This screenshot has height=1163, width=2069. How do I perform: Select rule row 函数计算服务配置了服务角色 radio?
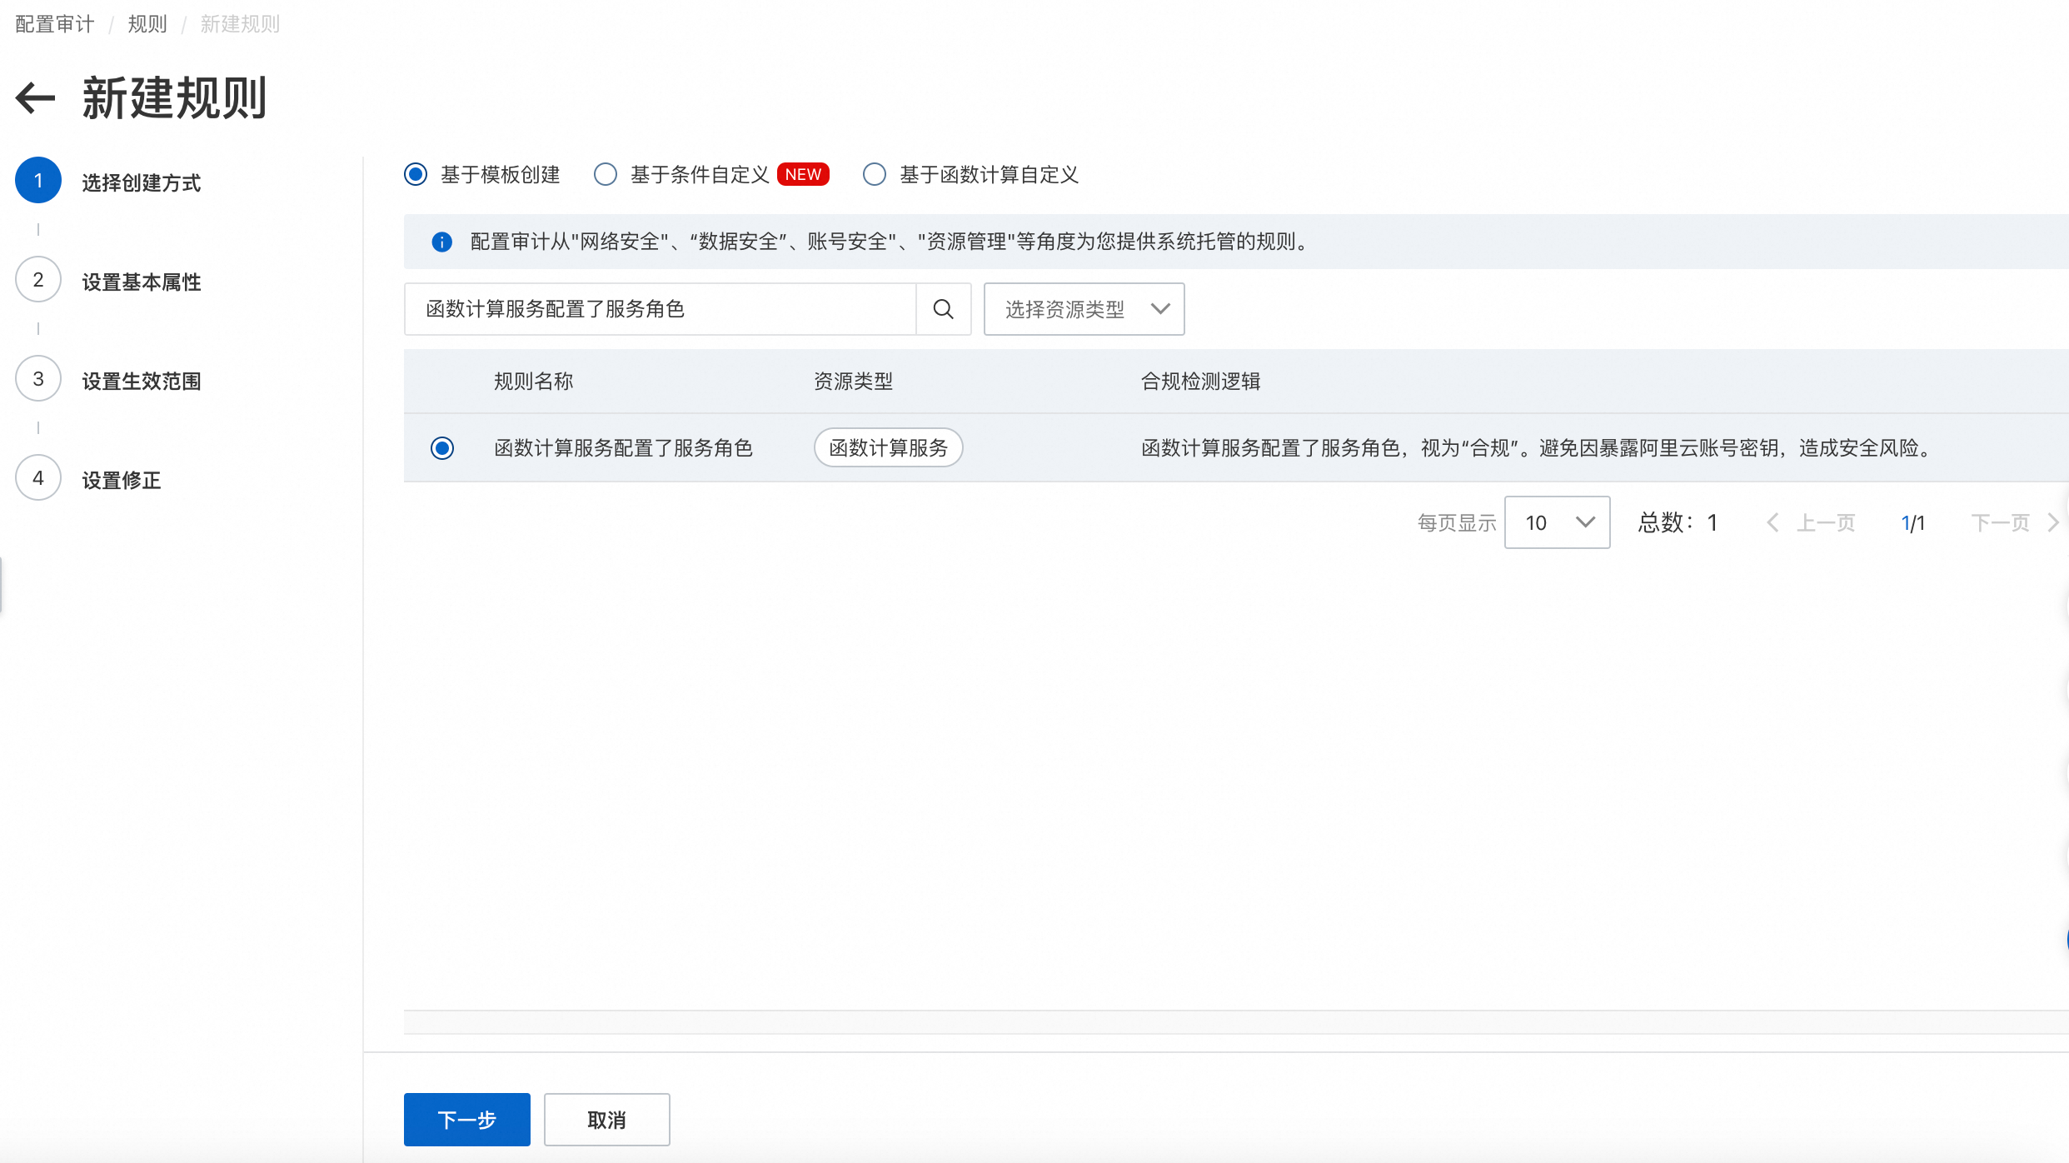click(442, 448)
